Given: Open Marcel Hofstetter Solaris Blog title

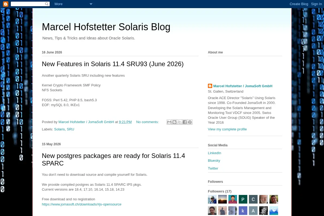Looking at the screenshot, I should click(106, 27).
